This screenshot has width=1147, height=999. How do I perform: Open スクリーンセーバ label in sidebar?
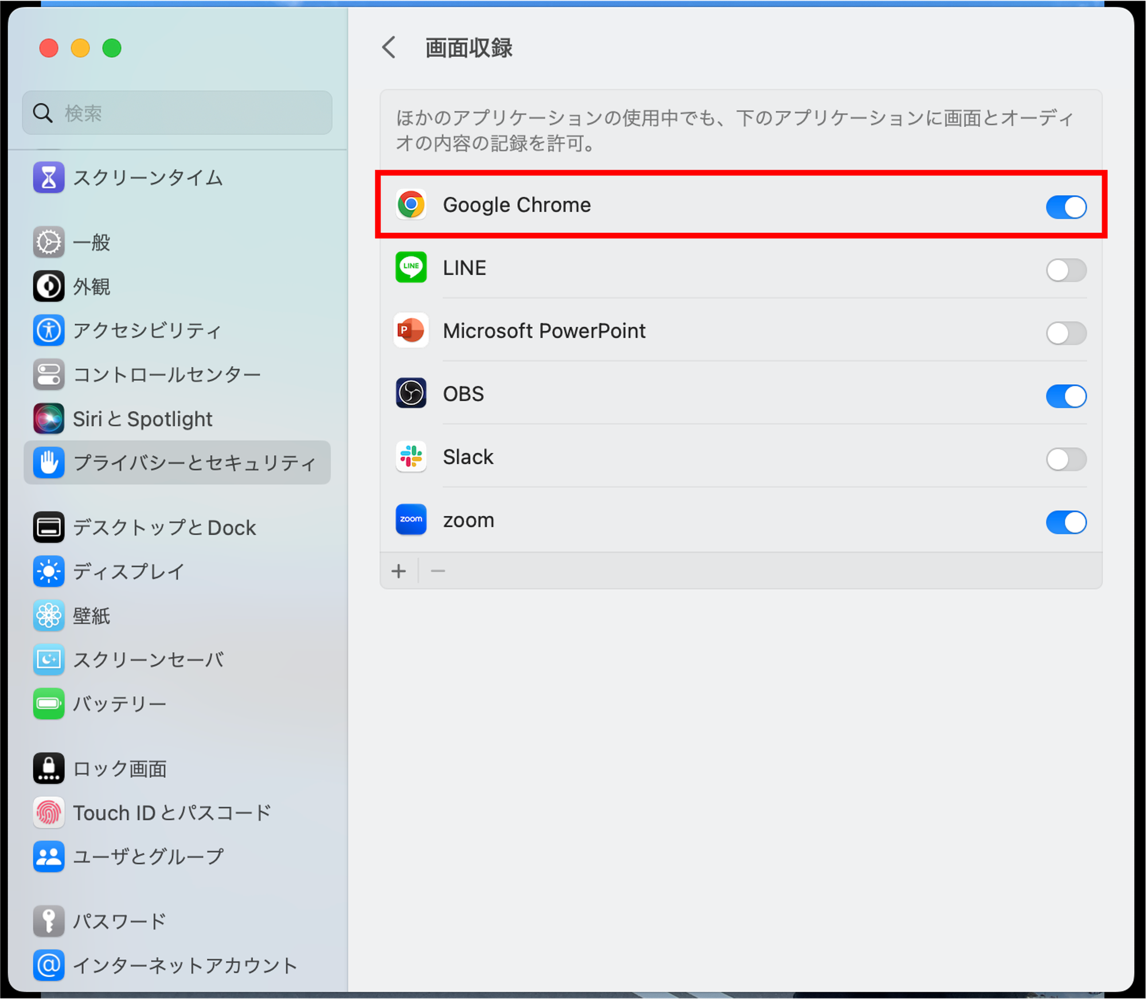click(x=148, y=660)
